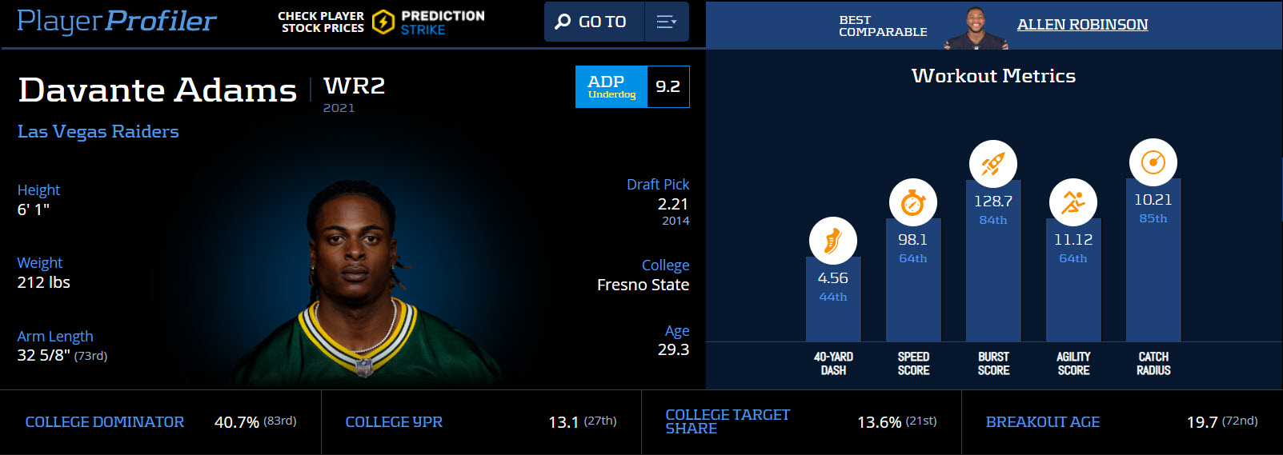The image size is (1283, 455).
Task: Click the College Target Share label
Action: [728, 421]
